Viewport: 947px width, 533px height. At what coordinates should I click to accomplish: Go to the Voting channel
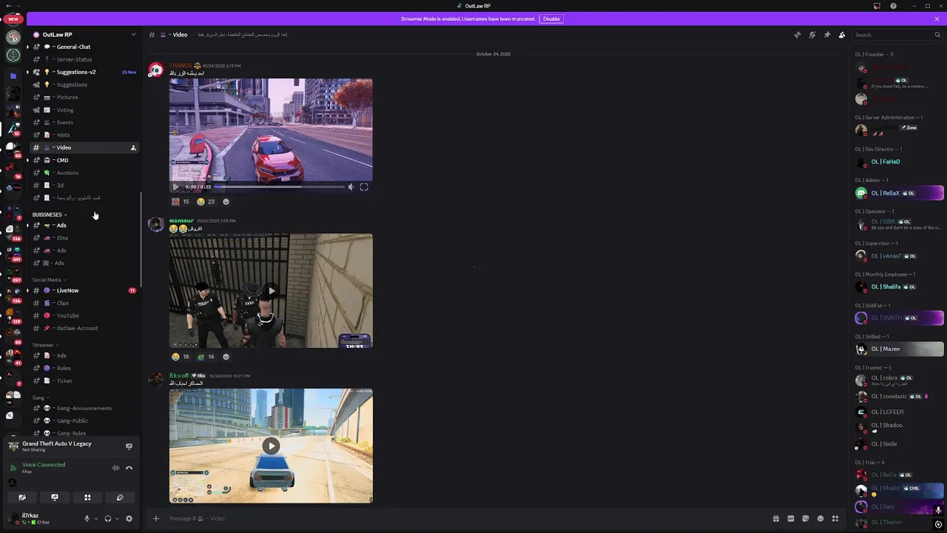[83, 110]
